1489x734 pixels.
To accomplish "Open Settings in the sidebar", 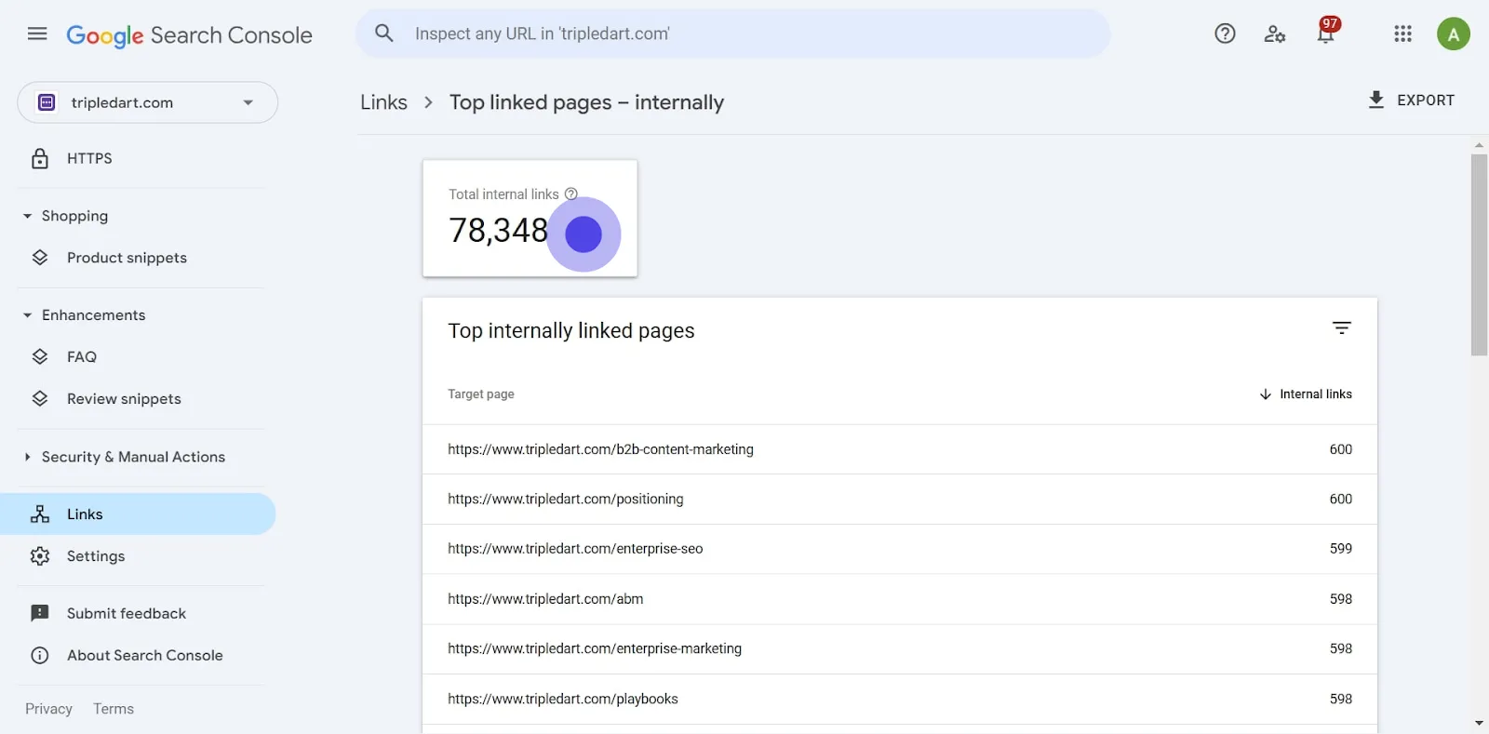I will click(140, 556).
